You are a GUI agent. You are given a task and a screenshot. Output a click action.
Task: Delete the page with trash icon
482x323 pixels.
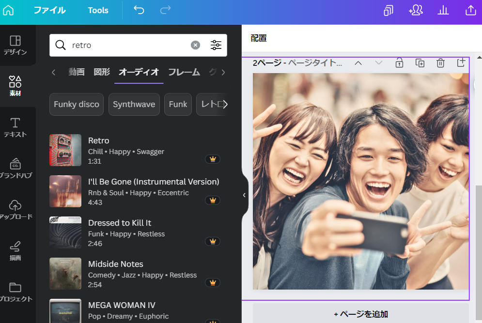pyautogui.click(x=440, y=63)
